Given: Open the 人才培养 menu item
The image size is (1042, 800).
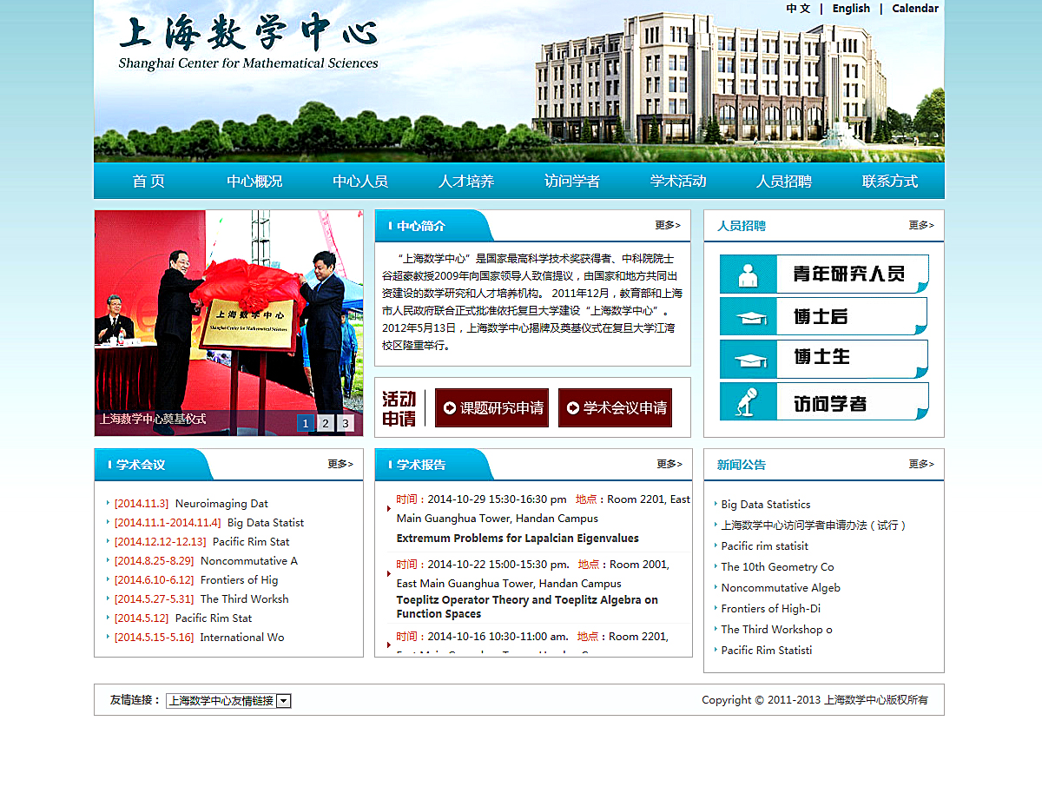Looking at the screenshot, I should (466, 182).
